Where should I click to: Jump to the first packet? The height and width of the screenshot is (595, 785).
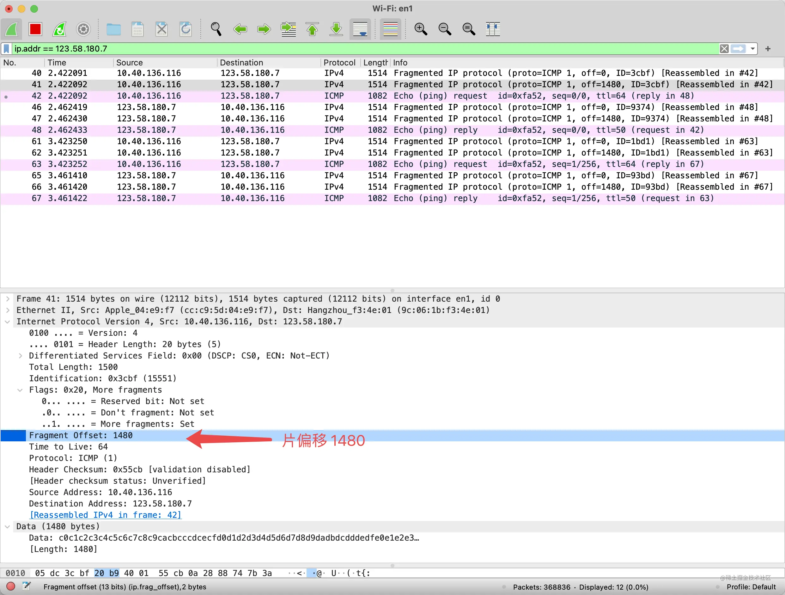click(312, 29)
